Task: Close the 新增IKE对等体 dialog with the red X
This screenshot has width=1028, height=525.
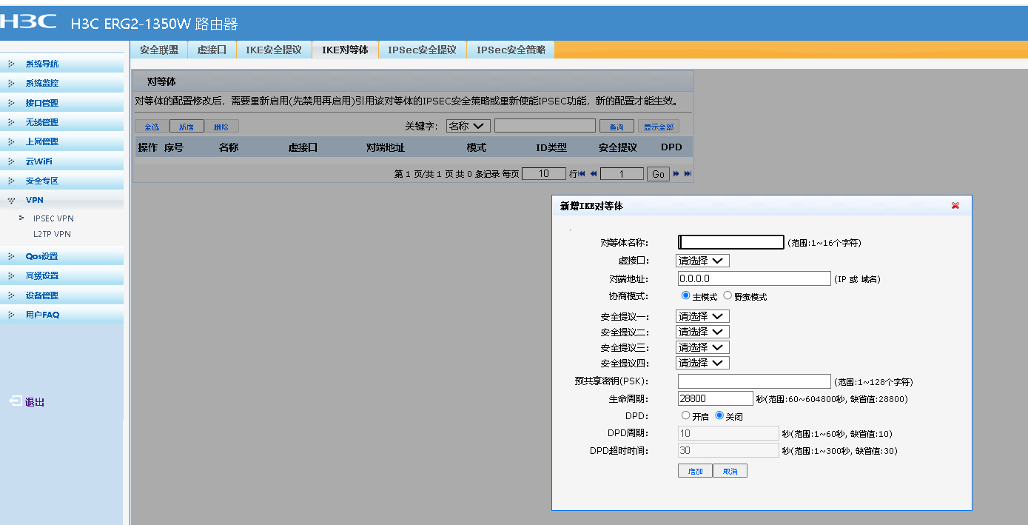Action: tap(955, 206)
